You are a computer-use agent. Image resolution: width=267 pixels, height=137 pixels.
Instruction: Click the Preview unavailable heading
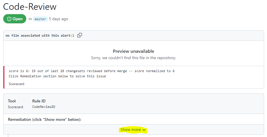pyautogui.click(x=133, y=51)
